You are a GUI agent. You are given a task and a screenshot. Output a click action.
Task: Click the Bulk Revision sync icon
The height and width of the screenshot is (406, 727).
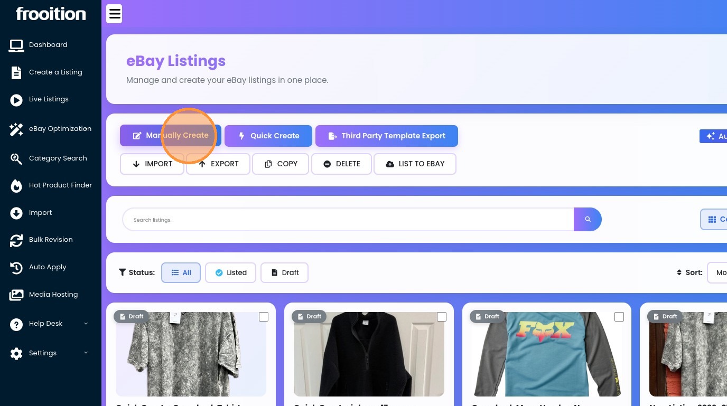pos(16,240)
